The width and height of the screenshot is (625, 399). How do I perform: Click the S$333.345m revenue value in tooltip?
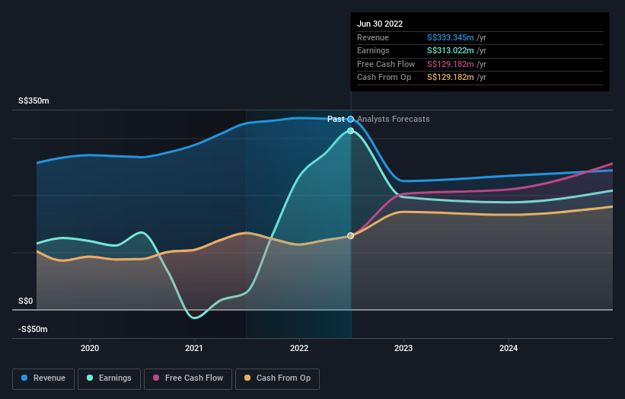pos(451,37)
